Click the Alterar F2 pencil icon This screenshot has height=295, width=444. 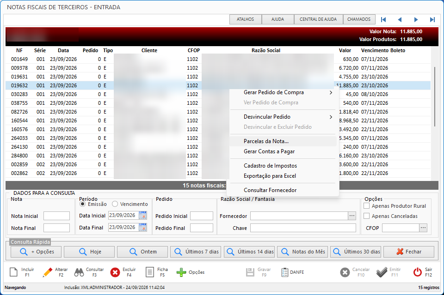coord(47,272)
